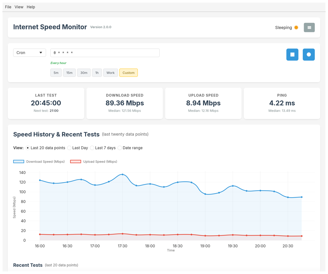Open the View menu
The image size is (328, 274).
point(19,7)
